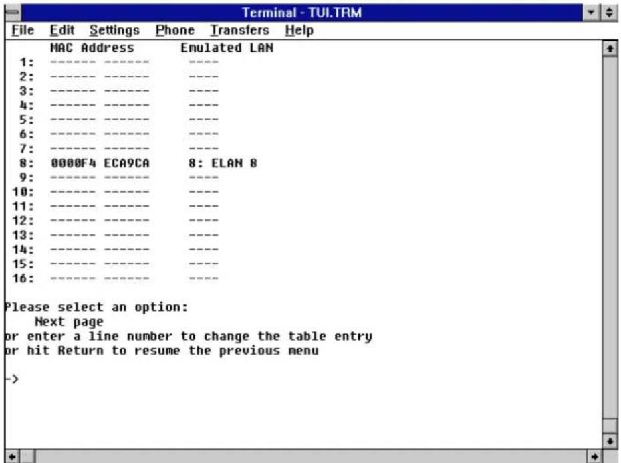Click line number '1:' in table
The height and width of the screenshot is (463, 621).
point(27,62)
